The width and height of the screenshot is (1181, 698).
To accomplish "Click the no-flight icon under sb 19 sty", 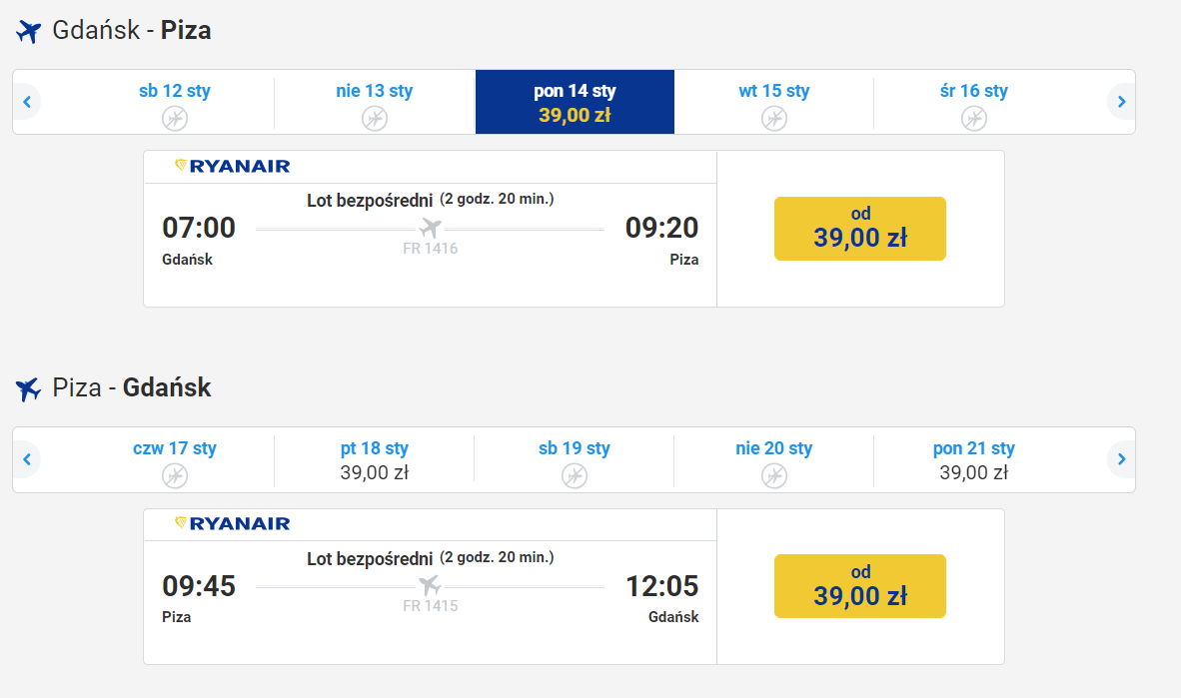I will click(x=574, y=476).
